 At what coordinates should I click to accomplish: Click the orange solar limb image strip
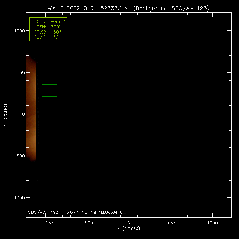(31, 108)
